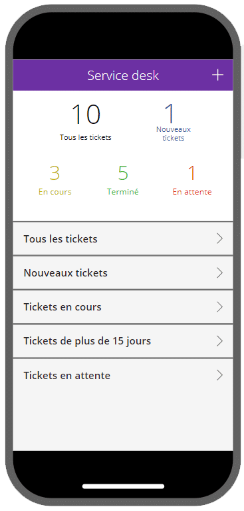Screen dimensions: 244x511
Task: Click chevron arrow for Tickets en cours
Action: point(220,307)
